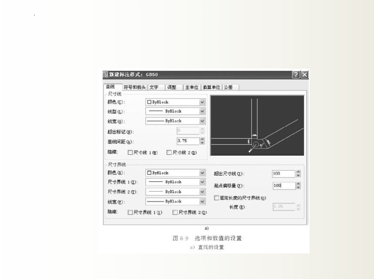Enable 固定长度的尺寸界线 checkbox
374x279 pixels.
[x=217, y=198]
